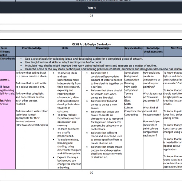Click the page number 30 footer
This screenshot has width=182, height=182.
click(91, 173)
